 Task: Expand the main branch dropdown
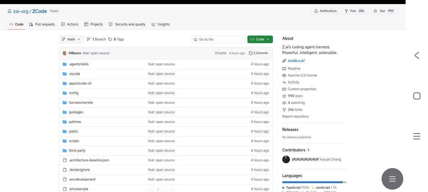71,39
